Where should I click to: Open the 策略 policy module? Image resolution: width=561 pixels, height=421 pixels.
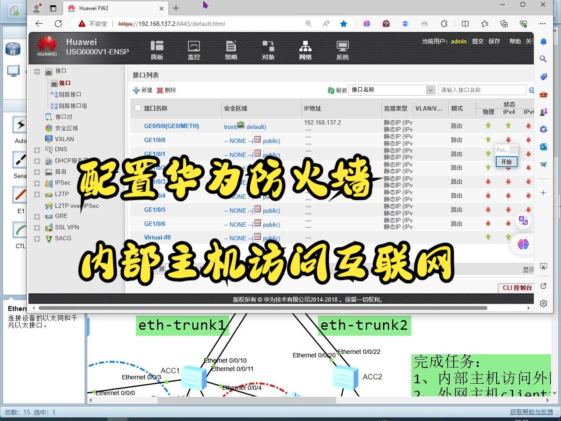tap(231, 49)
